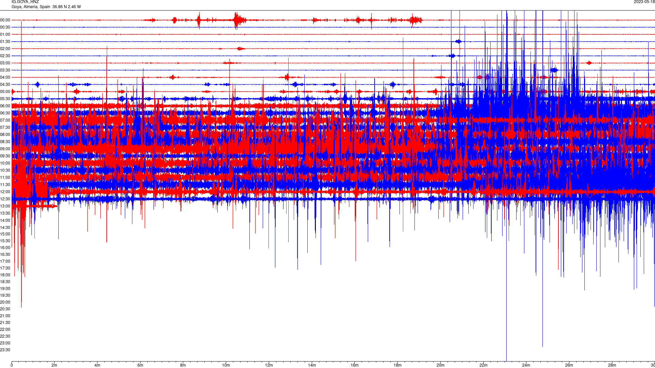
Task: Click the 20m tick on the time axis
Action: 440,365
